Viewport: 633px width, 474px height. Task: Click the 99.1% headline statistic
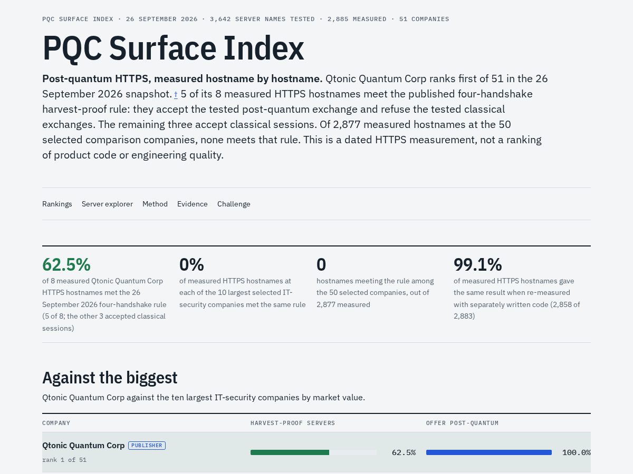(478, 264)
